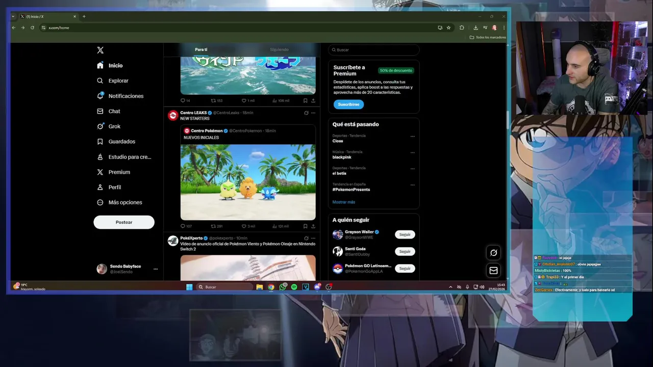View analytics icon on Centro LEAKS post
Screen dimensions: 653x367
[274, 226]
